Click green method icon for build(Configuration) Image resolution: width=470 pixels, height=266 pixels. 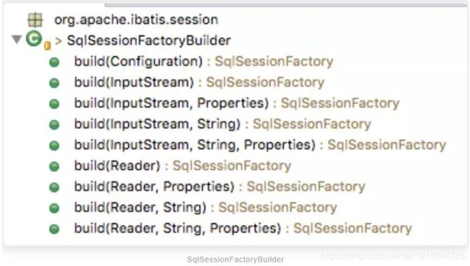click(54, 62)
